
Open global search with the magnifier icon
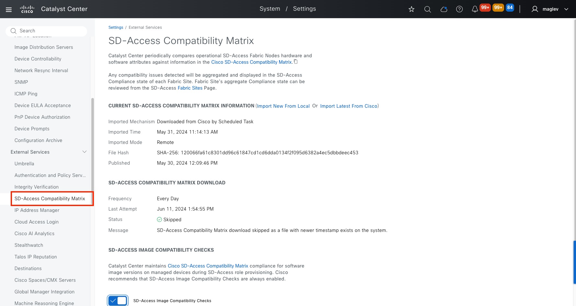coord(427,9)
